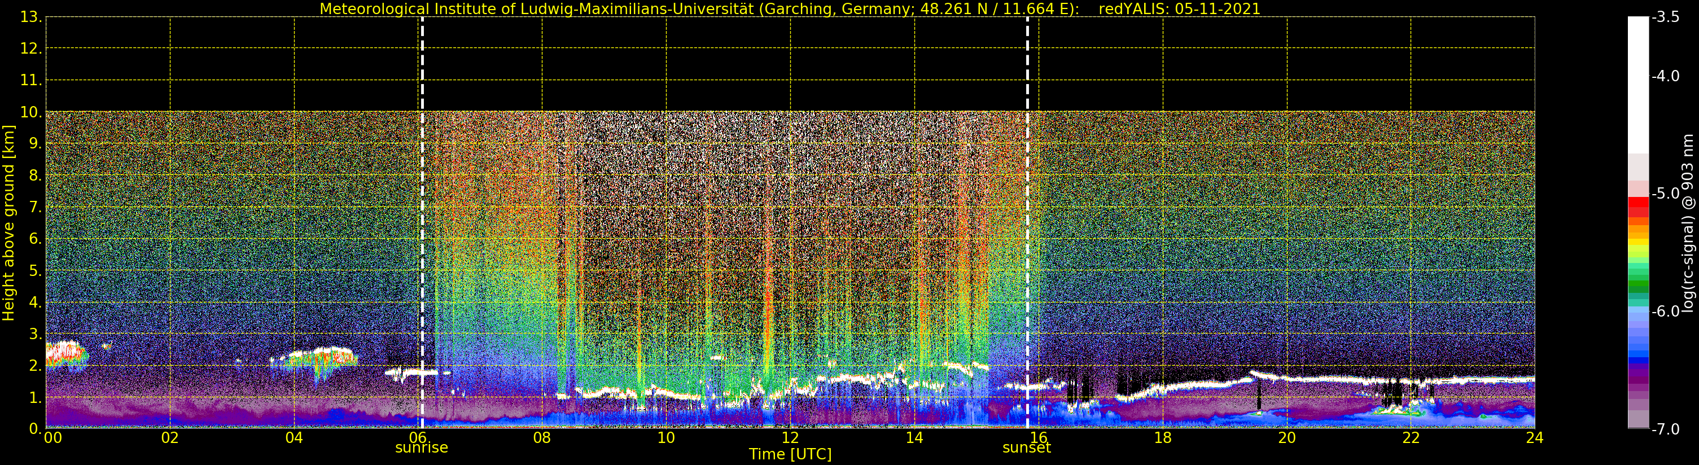Click the Meteorological Institute of Ludwig-Maximilians-Universität title text
Screen dimensions: 1699x465
coord(700,9)
